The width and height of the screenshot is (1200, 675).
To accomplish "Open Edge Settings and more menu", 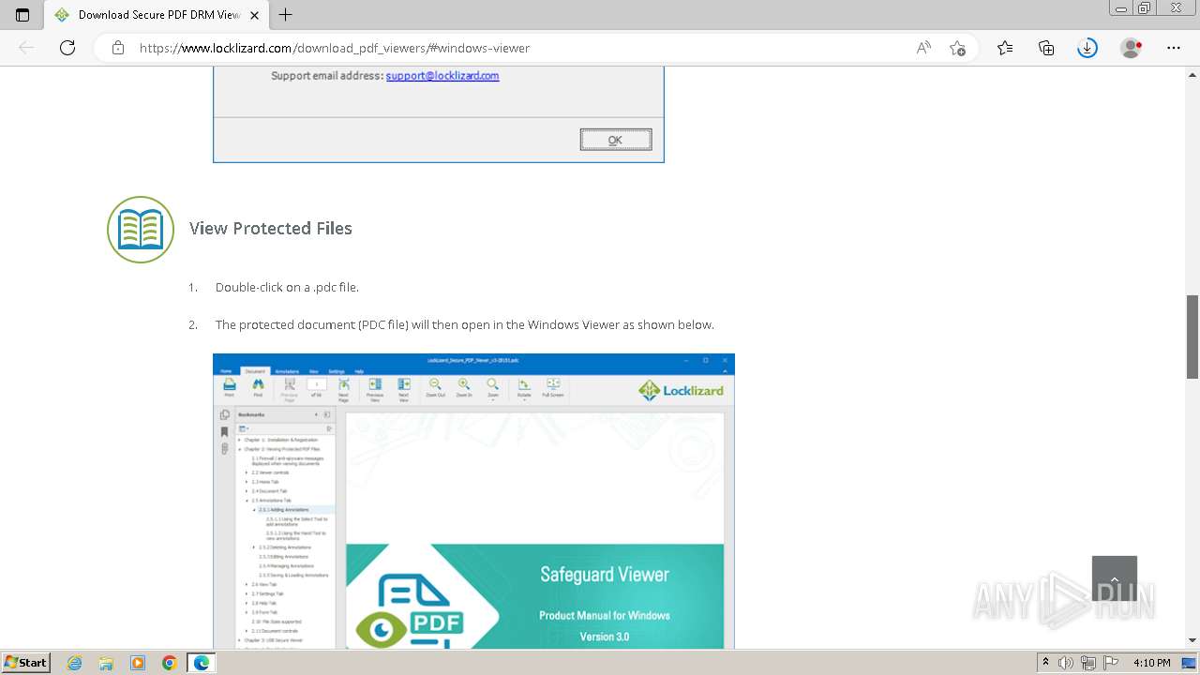I will [x=1174, y=48].
